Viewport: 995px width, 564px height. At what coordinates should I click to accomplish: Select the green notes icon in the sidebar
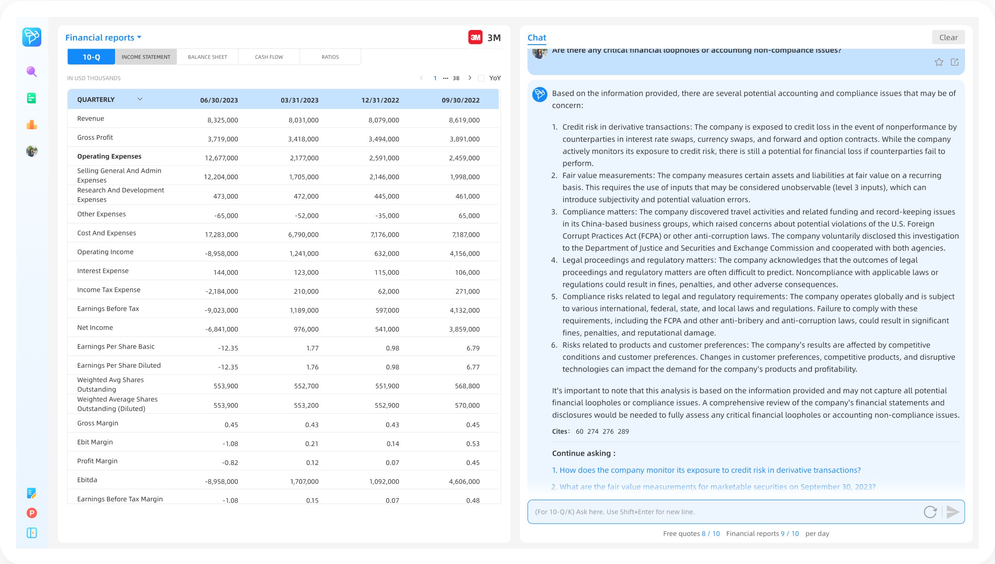click(32, 98)
